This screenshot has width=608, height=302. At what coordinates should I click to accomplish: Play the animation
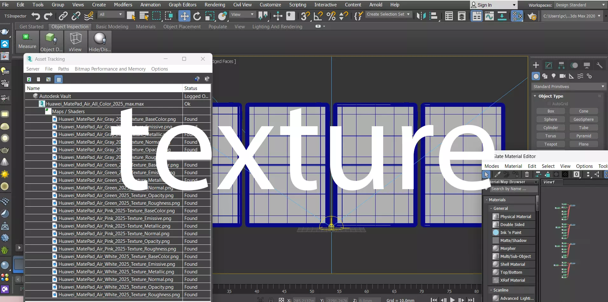pos(452,300)
